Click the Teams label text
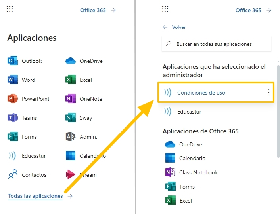Image resolution: width=280 pixels, height=214 pixels. tap(29, 118)
